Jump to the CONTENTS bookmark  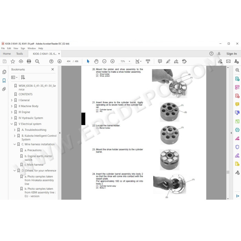point(25,94)
